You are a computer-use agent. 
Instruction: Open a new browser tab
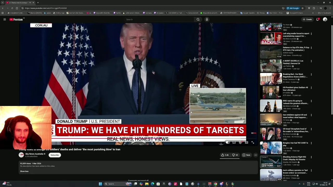coord(38,3)
